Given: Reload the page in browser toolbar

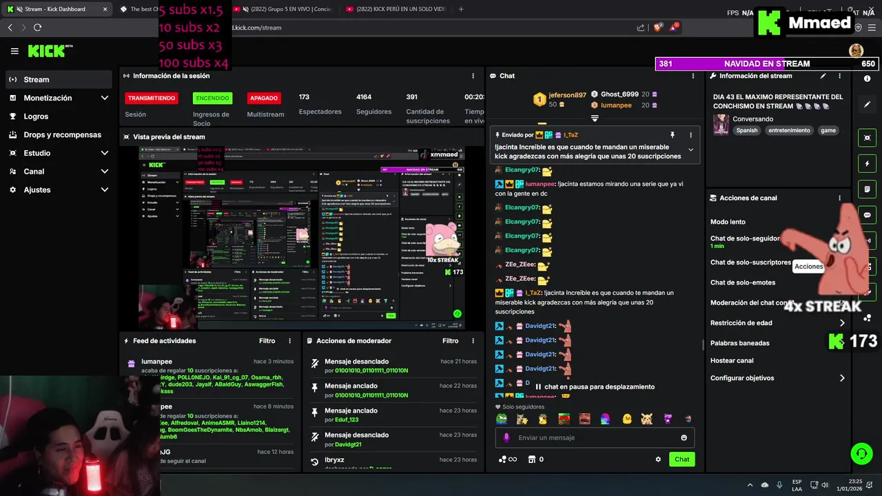Looking at the screenshot, I should (37, 28).
